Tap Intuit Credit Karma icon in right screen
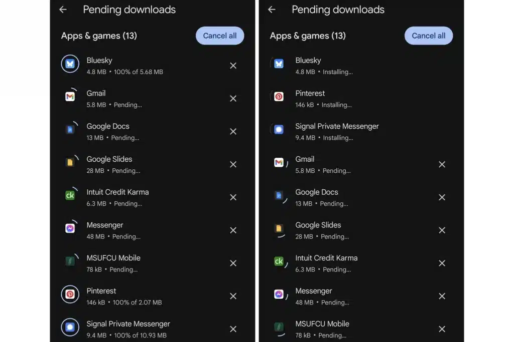The height and width of the screenshot is (342, 514). pos(279,261)
